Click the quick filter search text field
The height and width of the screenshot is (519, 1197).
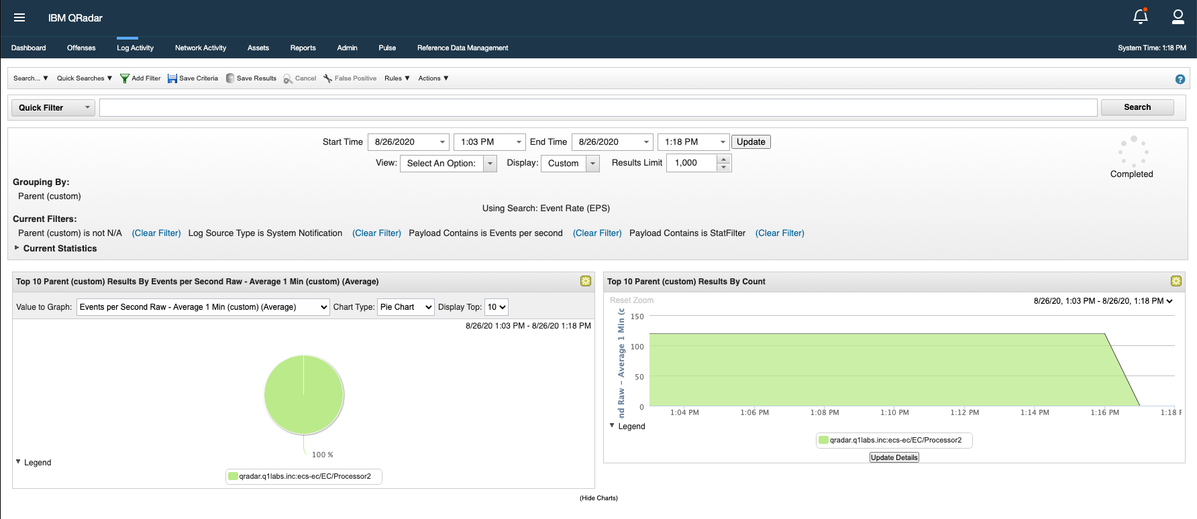(598, 107)
